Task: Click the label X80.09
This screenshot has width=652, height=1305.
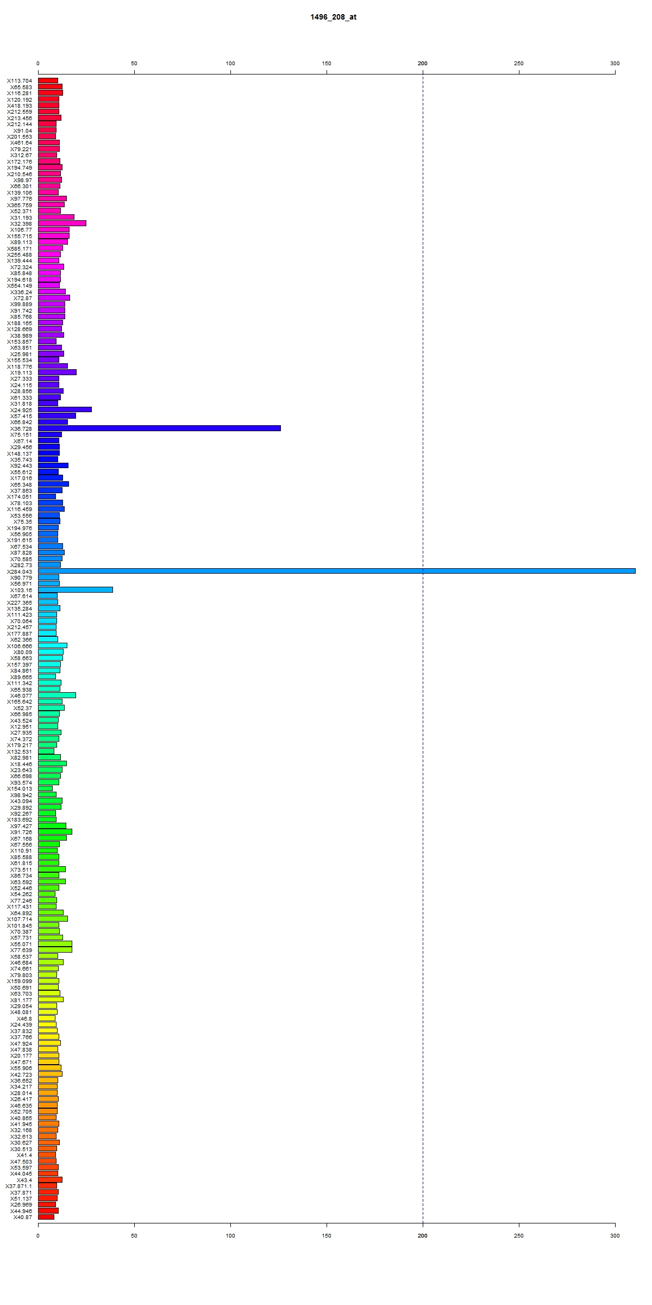Action: click(23, 651)
